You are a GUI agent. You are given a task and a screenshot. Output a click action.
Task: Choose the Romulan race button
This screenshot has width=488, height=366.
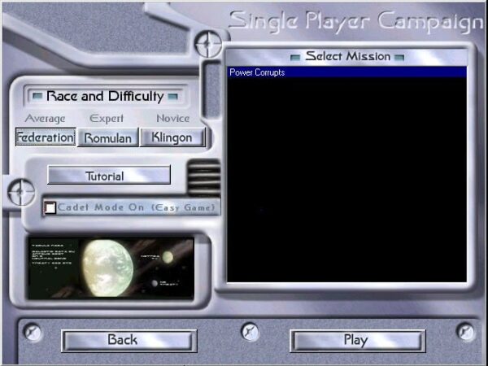click(107, 137)
